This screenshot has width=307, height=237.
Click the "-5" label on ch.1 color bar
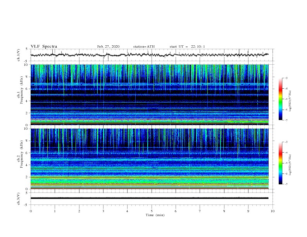point(286,99)
